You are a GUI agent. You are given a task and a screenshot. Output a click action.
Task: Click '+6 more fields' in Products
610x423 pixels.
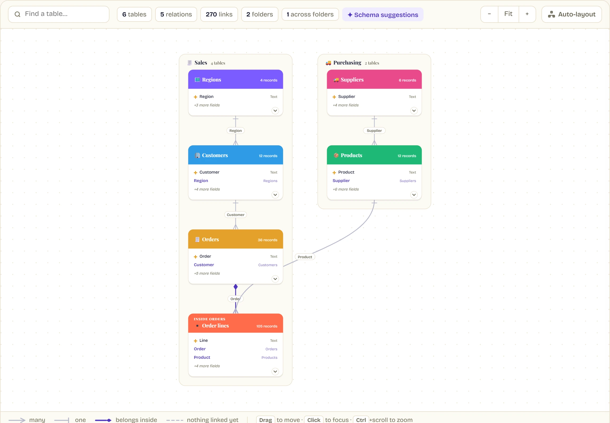(x=346, y=189)
